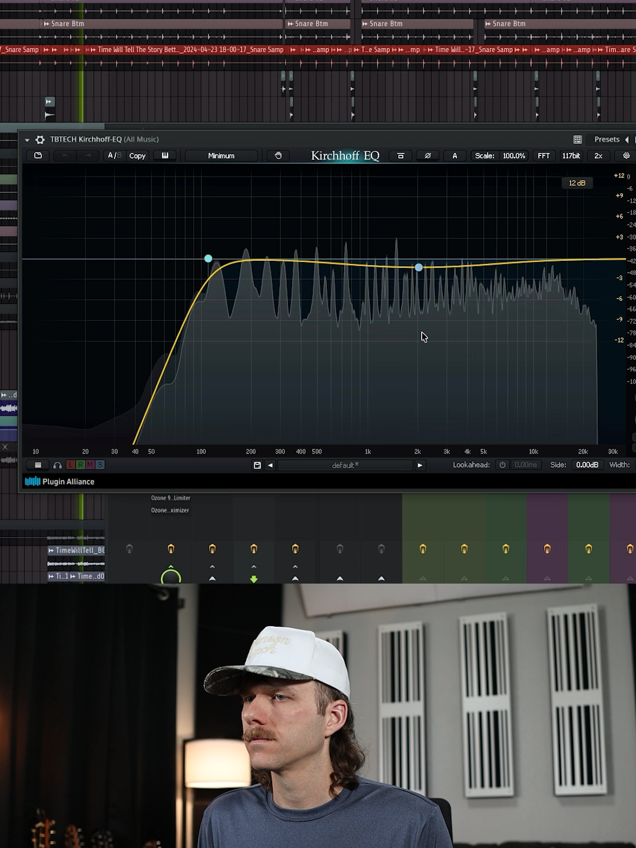This screenshot has height=848, width=636.
Task: Enable the M mid channel mode
Action: [x=90, y=465]
